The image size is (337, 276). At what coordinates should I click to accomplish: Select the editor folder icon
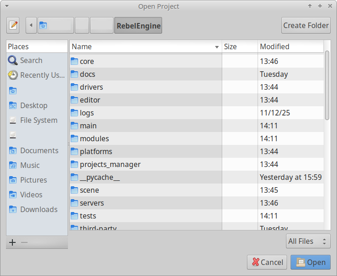(x=74, y=100)
